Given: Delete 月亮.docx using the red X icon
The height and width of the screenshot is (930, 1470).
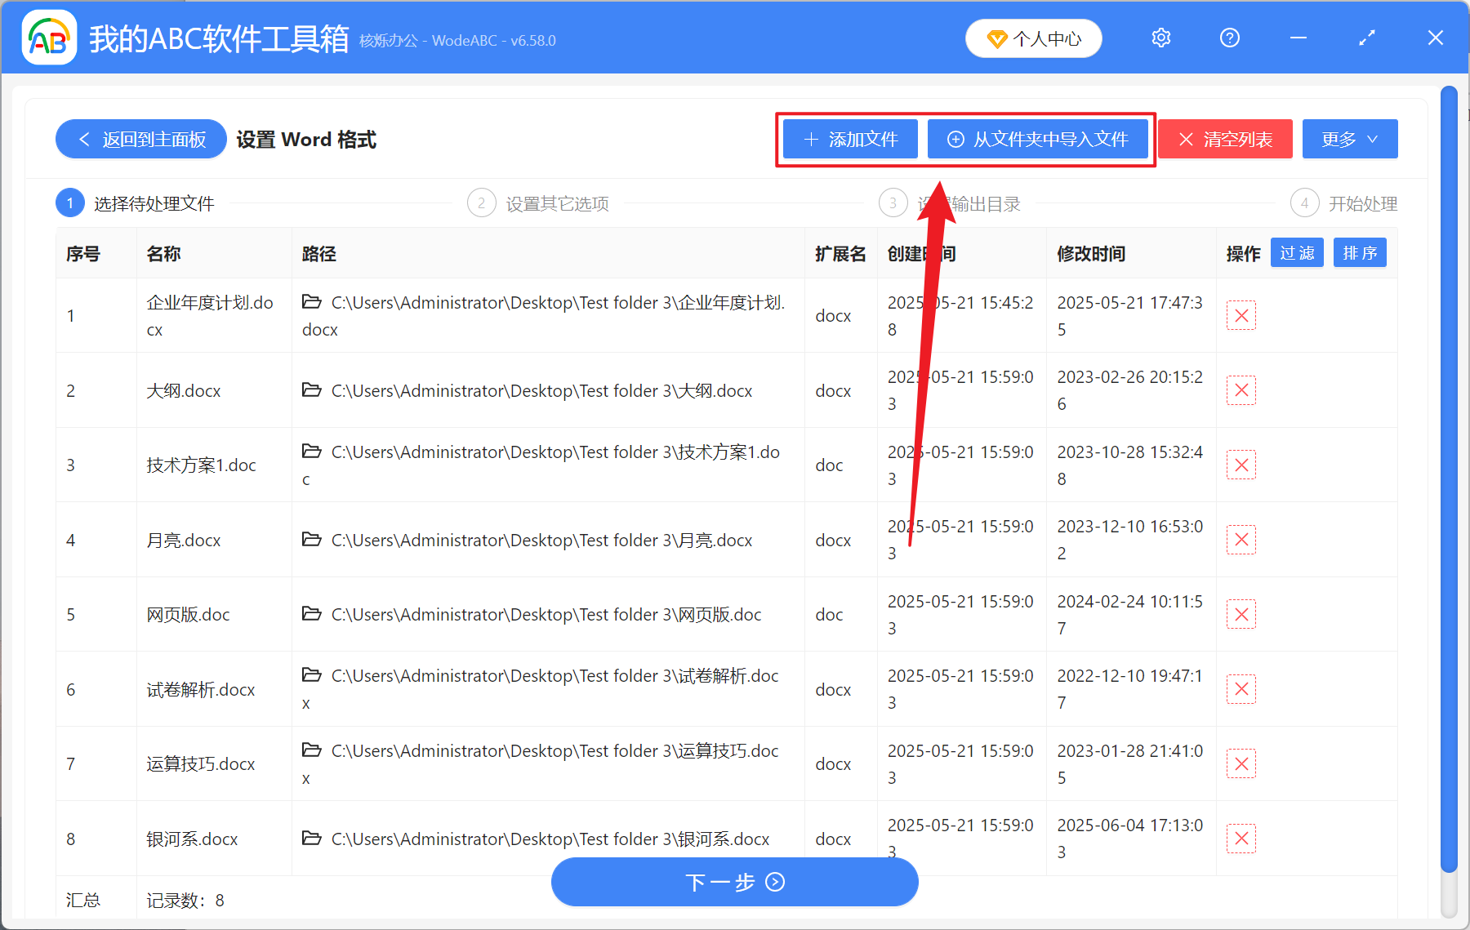Looking at the screenshot, I should [1241, 540].
